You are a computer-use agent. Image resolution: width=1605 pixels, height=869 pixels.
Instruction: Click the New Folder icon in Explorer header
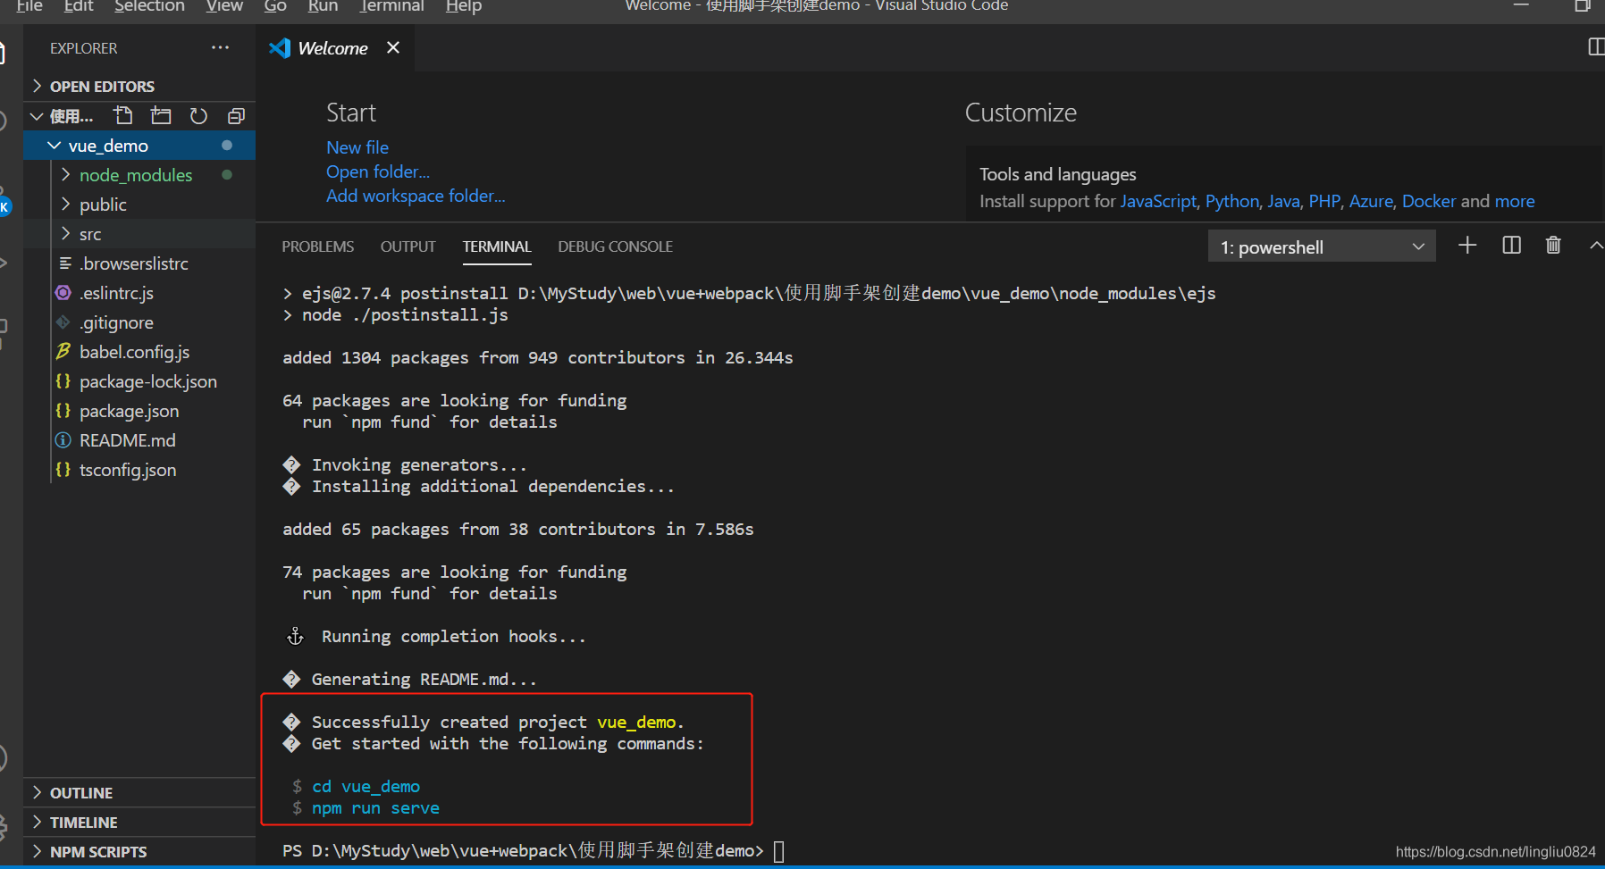pyautogui.click(x=161, y=116)
